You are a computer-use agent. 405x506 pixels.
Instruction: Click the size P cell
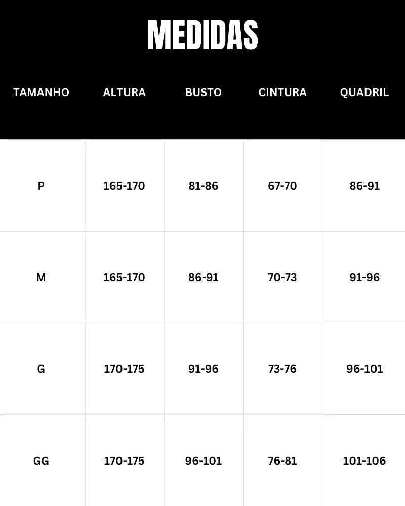tap(41, 186)
